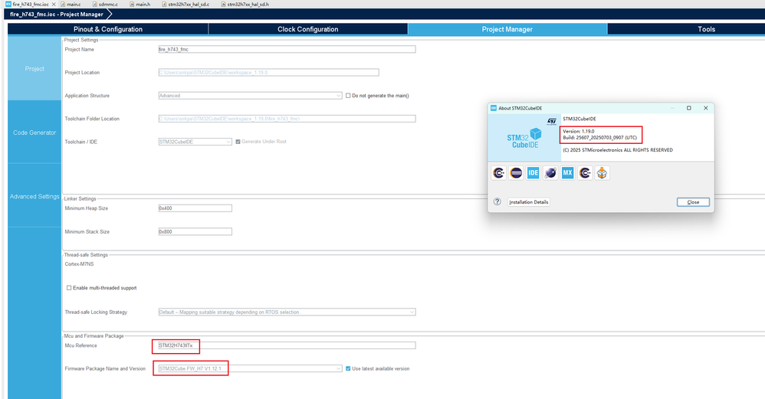
Task: Click the C/C++ icon beside the package box icon
Action: tap(585, 173)
